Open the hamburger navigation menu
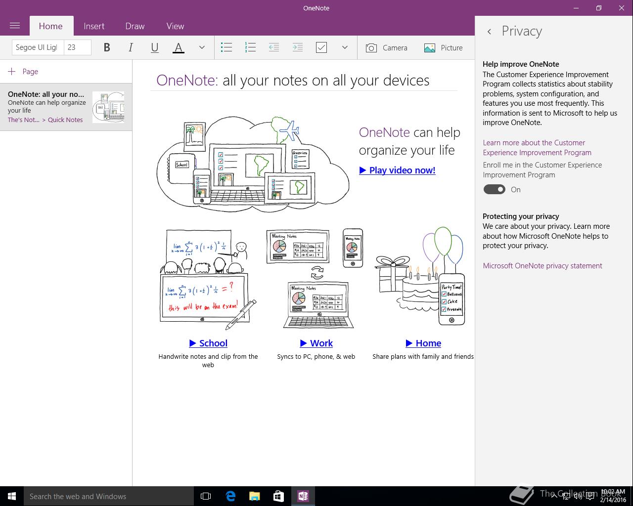Image resolution: width=633 pixels, height=506 pixels. click(x=15, y=26)
